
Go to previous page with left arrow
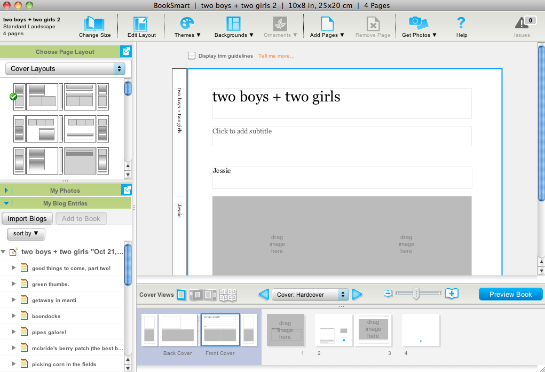[264, 295]
